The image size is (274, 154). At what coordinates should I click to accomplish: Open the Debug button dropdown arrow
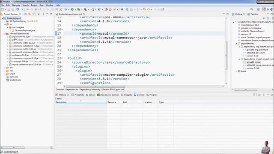(69, 9)
